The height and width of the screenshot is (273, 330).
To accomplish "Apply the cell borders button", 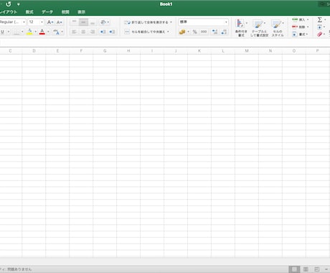I will click(x=16, y=32).
